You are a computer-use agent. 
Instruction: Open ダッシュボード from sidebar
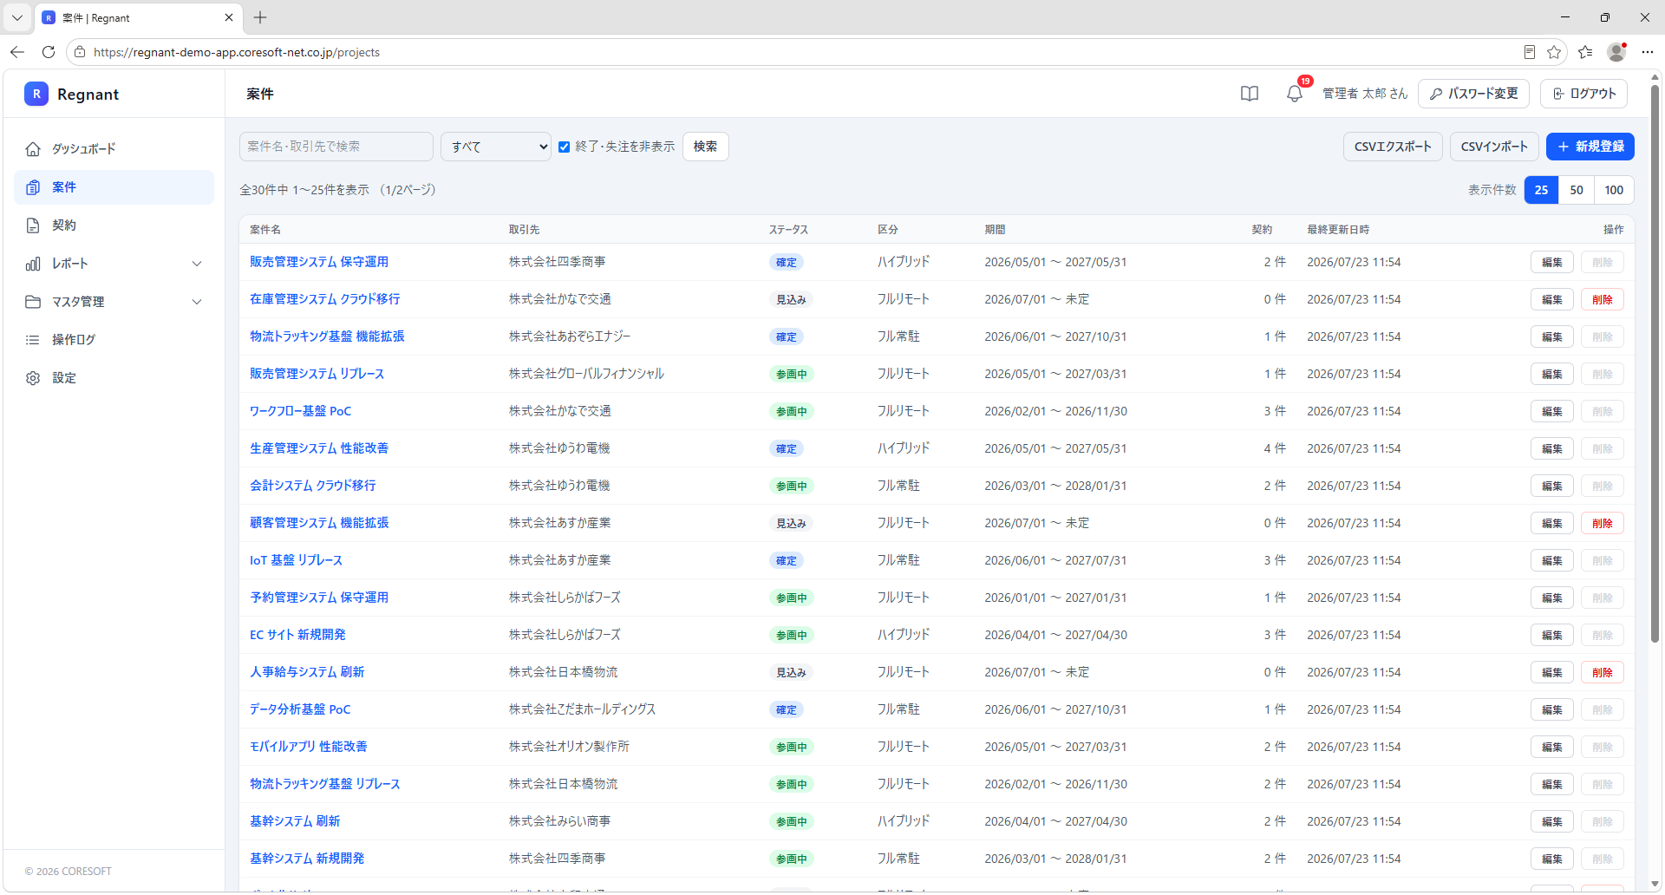[114, 149]
